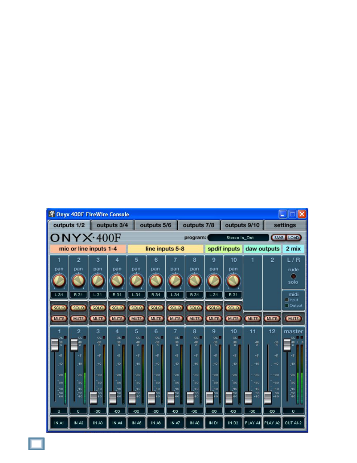Click the OUT A1-2 master label
Screen dimensions: 357x463
coord(293,423)
